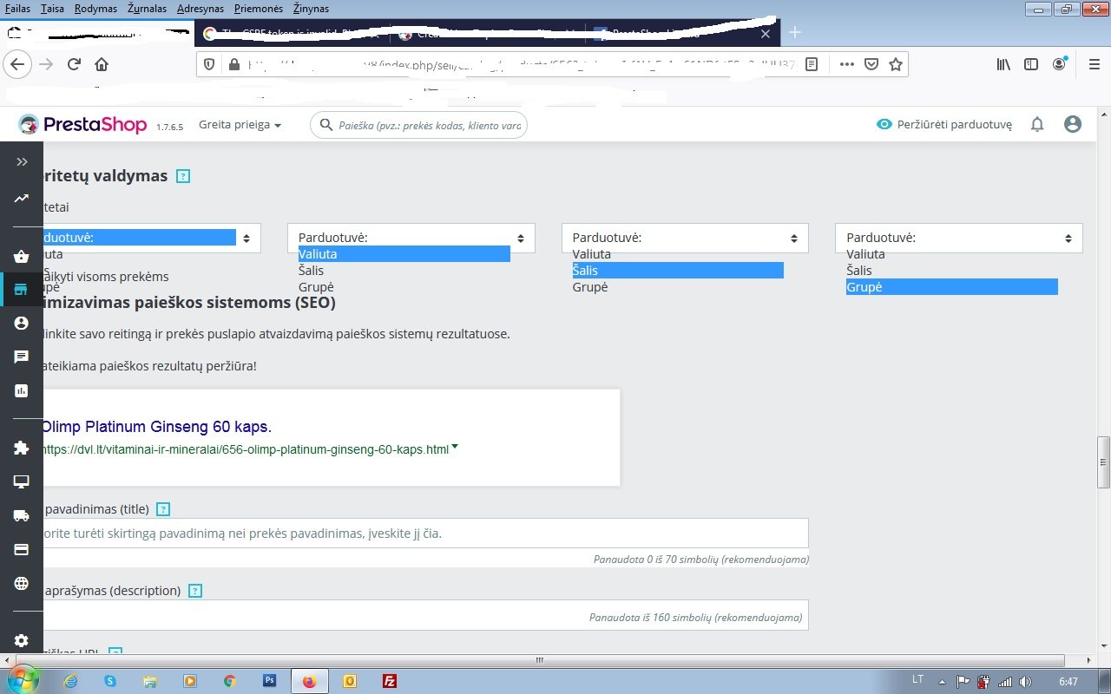Open the employee profile avatar
Image resolution: width=1111 pixels, height=694 pixels.
coord(1073,125)
